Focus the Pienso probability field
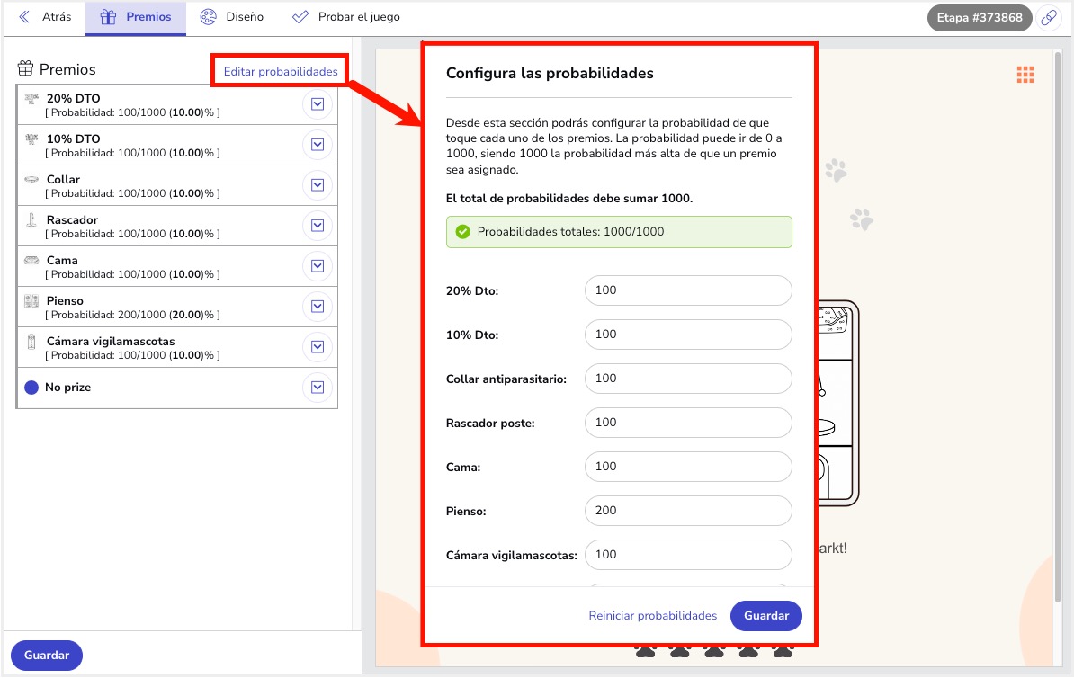 (x=688, y=510)
